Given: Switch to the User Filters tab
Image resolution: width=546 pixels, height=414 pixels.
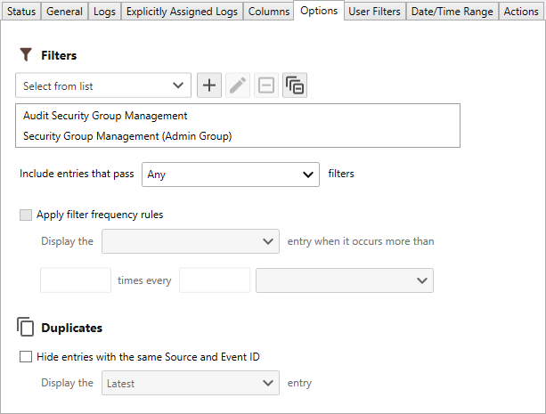Looking at the screenshot, I should click(375, 12).
